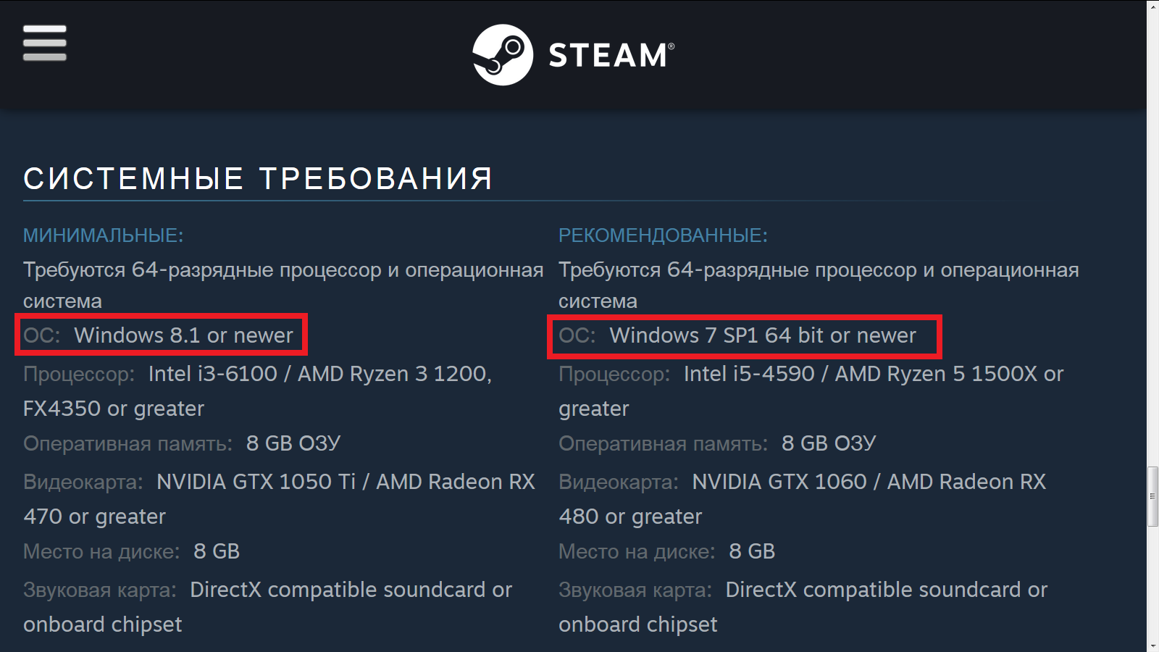Click the Intel i3-6100 processor line
Screen dimensions: 1159x652
[257, 391]
